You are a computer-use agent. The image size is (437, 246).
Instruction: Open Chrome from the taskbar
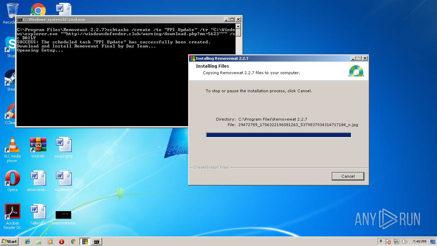point(73,242)
